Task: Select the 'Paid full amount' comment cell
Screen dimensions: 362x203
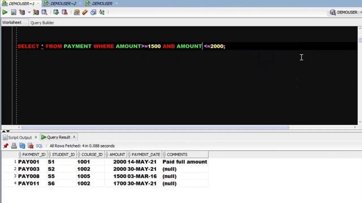Action: (185, 162)
